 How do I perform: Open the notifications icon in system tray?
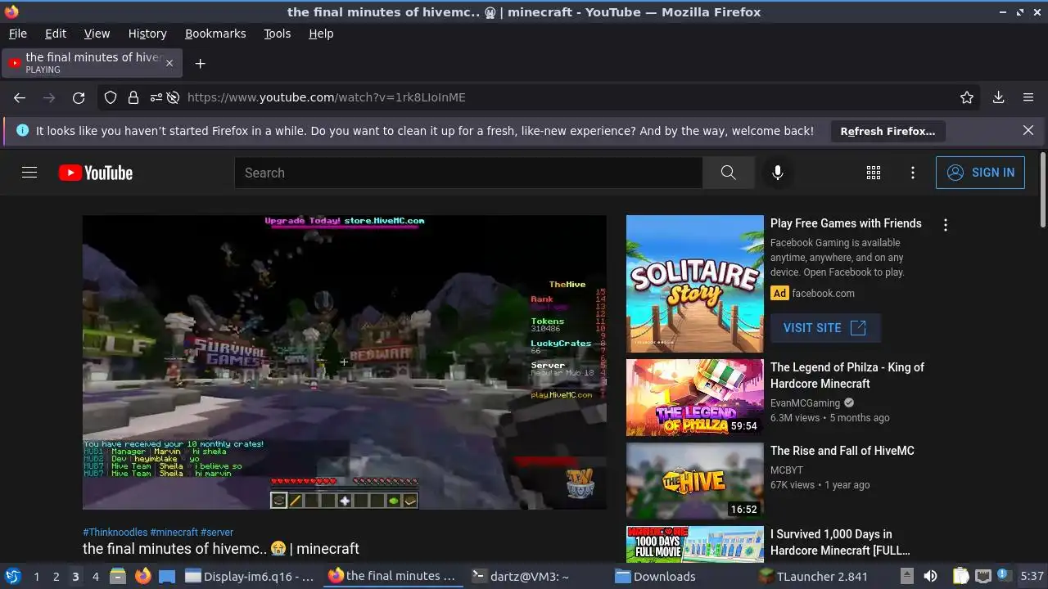[1004, 576]
